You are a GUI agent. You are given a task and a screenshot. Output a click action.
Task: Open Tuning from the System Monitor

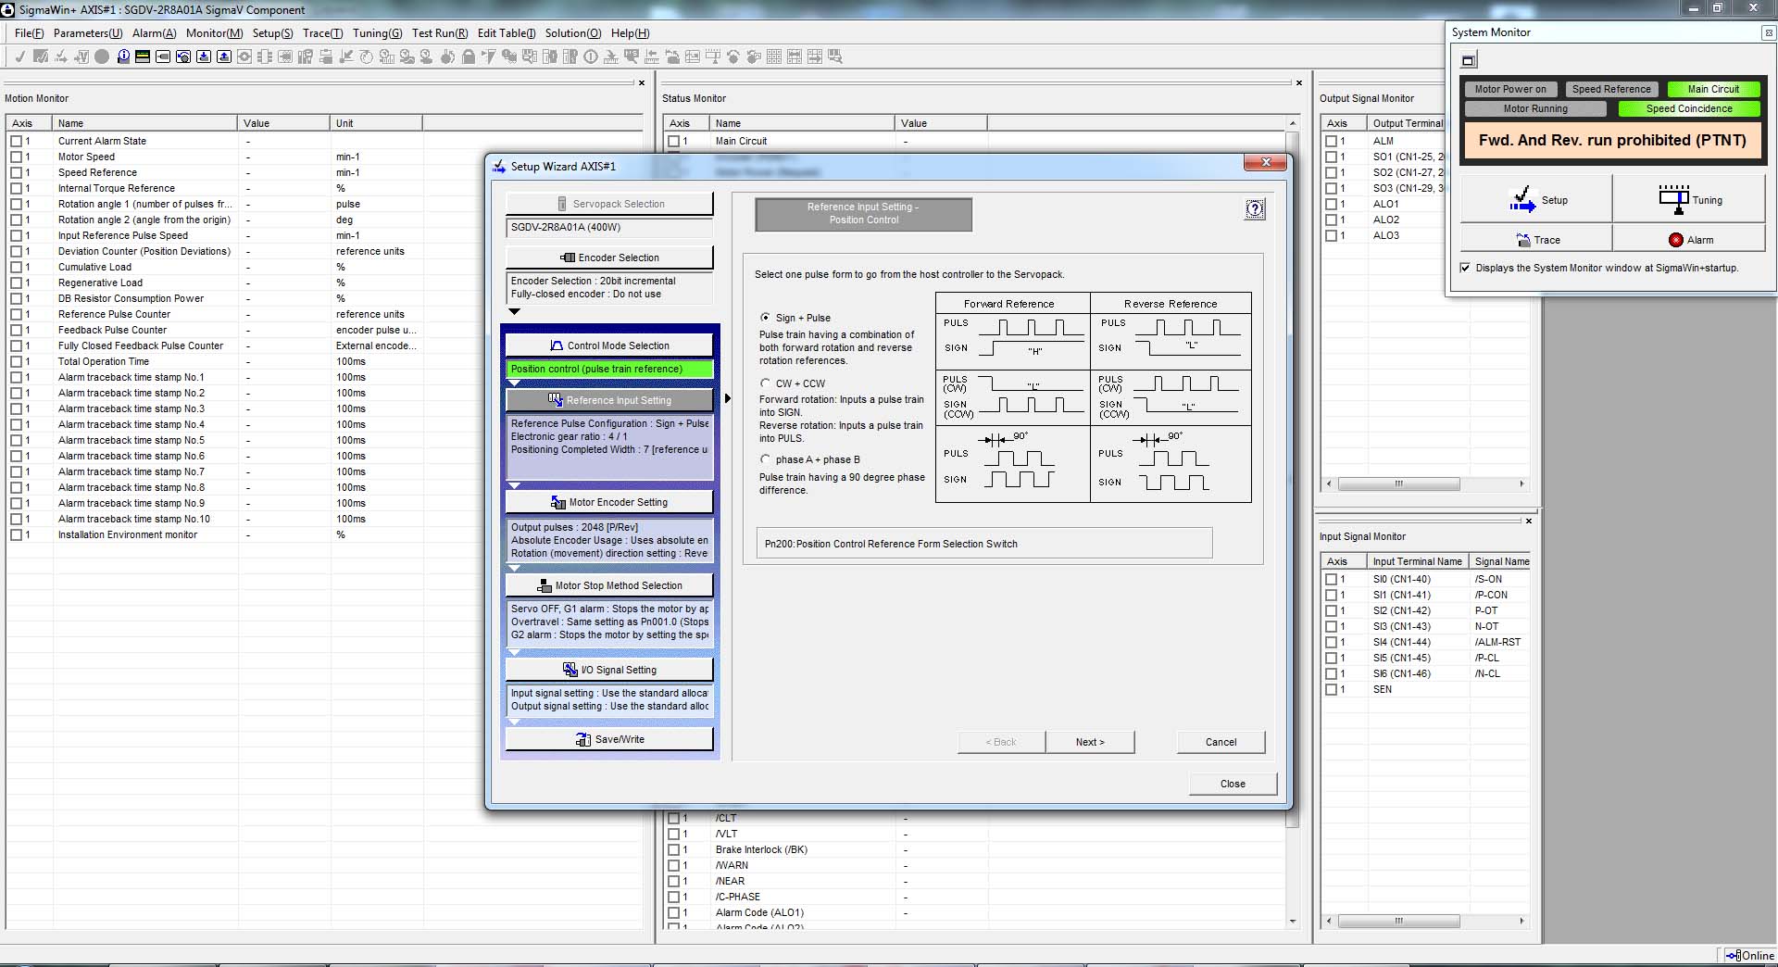(1689, 200)
